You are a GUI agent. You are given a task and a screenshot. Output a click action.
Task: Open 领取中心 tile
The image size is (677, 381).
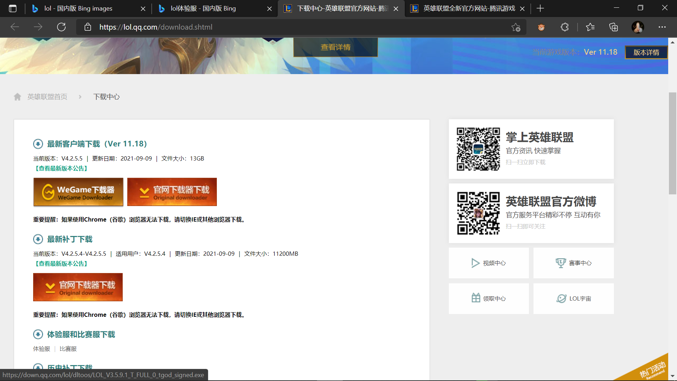pyautogui.click(x=489, y=298)
